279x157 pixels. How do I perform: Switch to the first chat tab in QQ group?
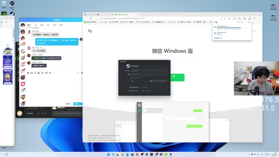[x=29, y=25]
